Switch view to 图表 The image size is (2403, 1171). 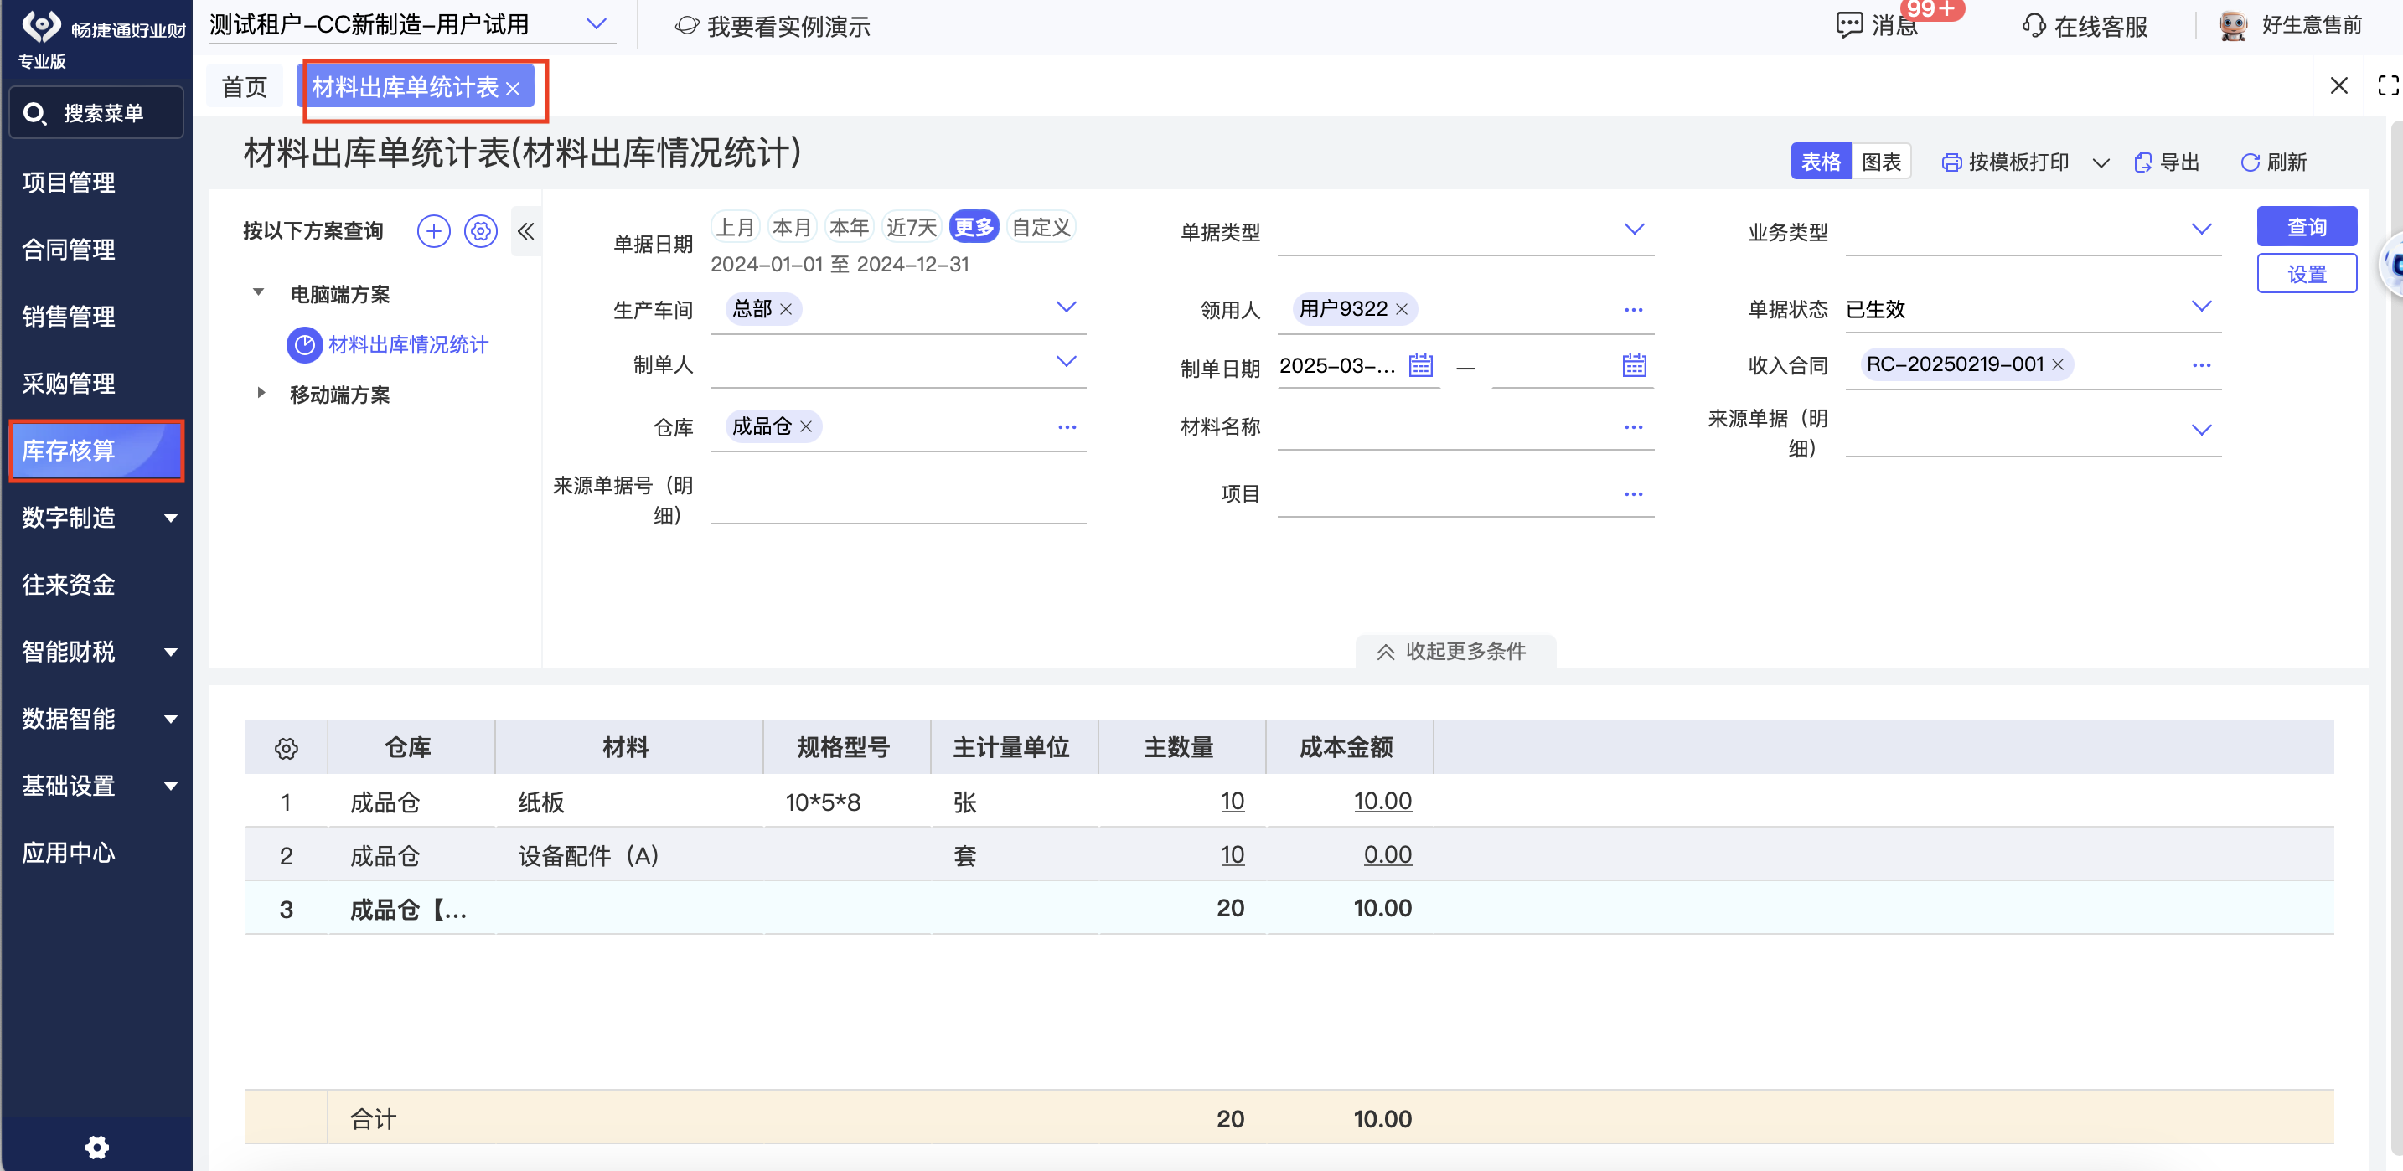1881,162
